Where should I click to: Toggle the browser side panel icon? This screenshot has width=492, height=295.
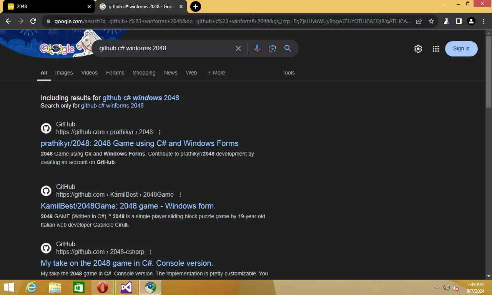tap(459, 21)
